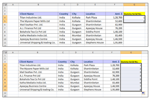Click 'Dummy Serial No.' header in upper sheet
The image size is (151, 100).
point(134,14)
